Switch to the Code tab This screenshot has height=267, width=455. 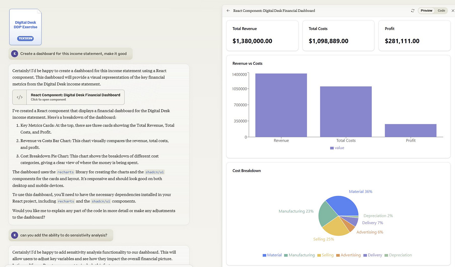(441, 11)
